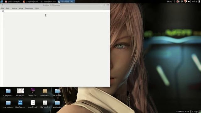Select the pwk.1.1.pdf file on desktop
201x113 pixels.
(33, 104)
